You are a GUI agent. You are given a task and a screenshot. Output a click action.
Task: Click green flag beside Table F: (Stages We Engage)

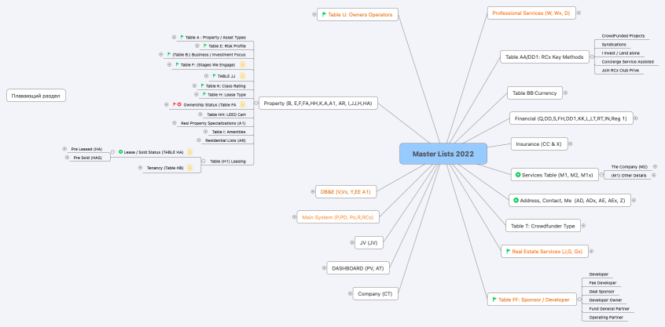178,65
